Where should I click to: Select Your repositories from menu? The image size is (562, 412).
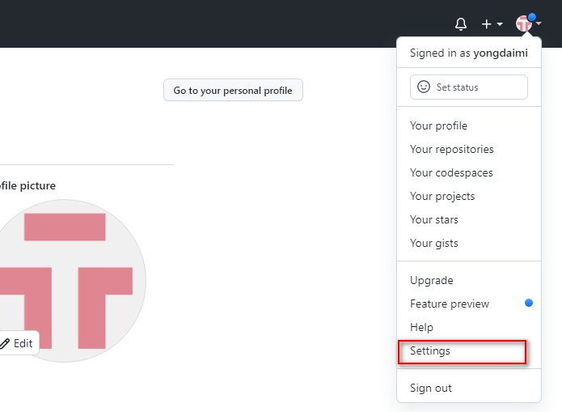451,149
